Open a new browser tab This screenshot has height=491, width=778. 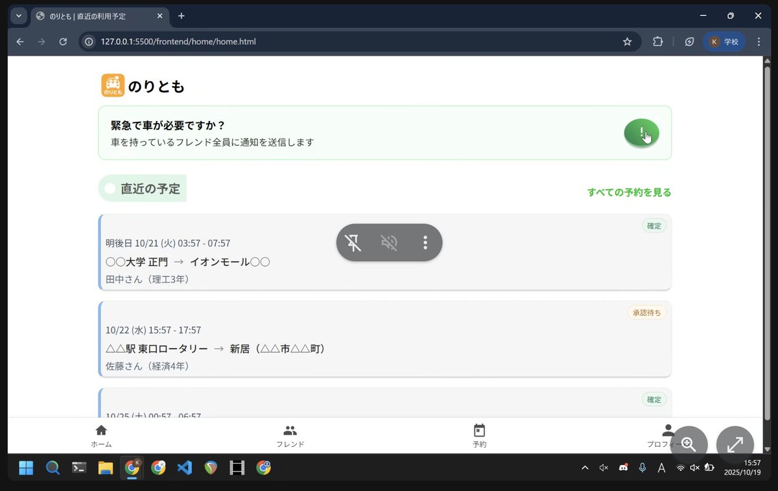click(x=182, y=16)
